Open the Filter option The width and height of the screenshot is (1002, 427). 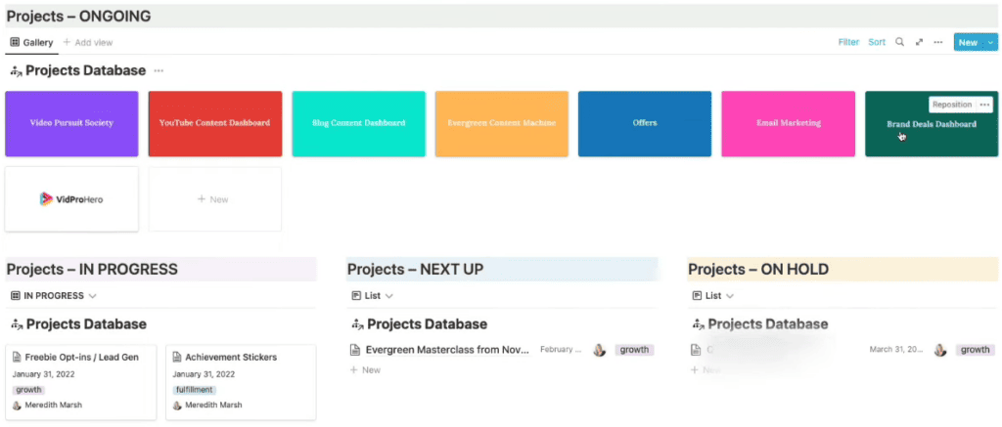coord(848,42)
